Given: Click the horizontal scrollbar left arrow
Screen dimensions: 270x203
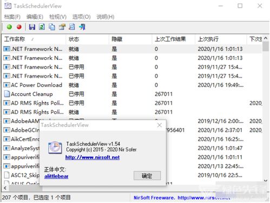Looking at the screenshot, I should 5,188.
